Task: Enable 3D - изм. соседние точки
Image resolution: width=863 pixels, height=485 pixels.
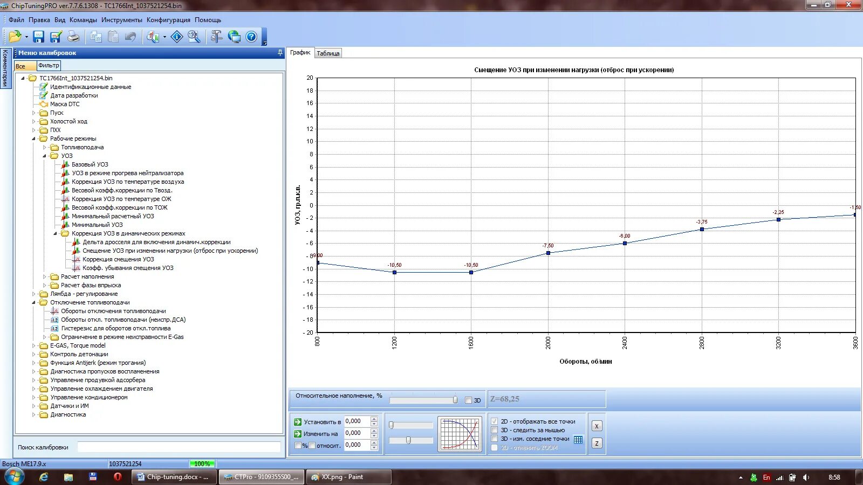Action: (x=494, y=439)
